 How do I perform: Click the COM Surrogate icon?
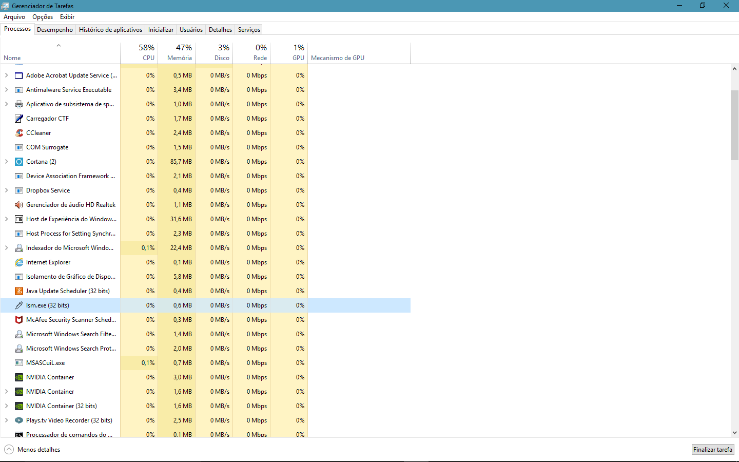pyautogui.click(x=19, y=147)
